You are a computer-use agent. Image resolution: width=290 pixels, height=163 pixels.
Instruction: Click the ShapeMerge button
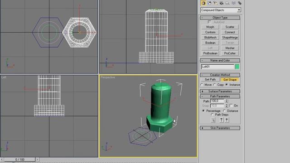(230, 38)
